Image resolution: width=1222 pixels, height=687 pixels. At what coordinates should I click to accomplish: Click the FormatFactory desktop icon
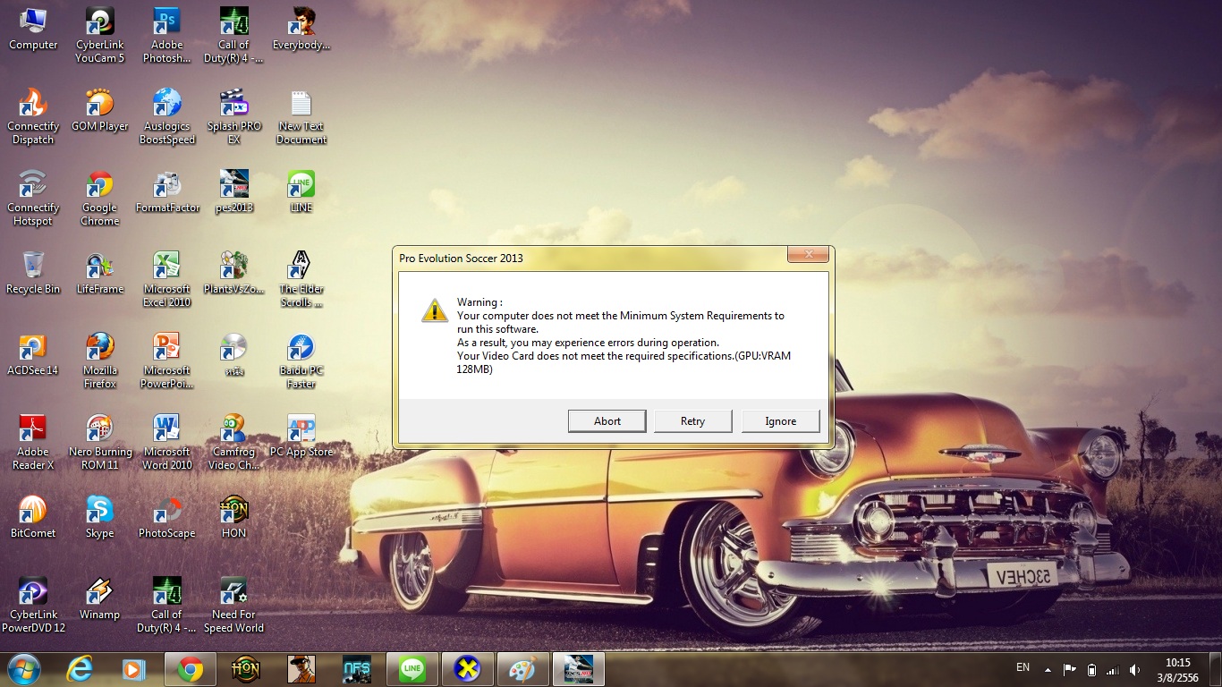coord(167,192)
